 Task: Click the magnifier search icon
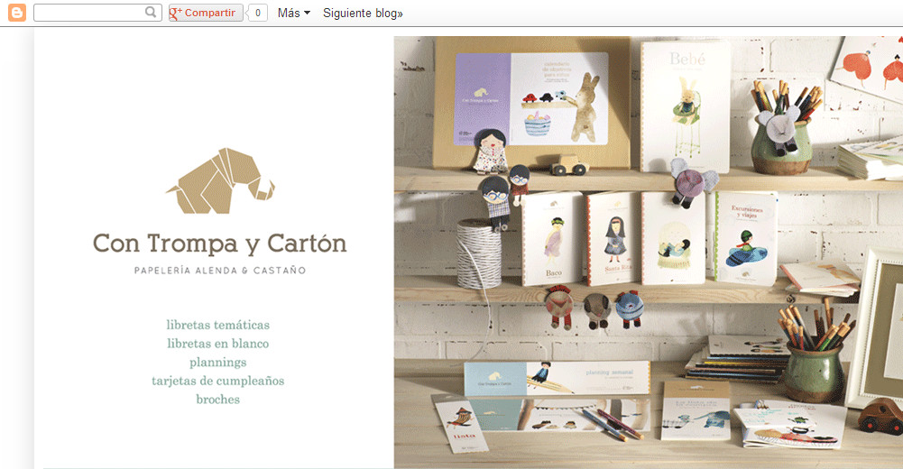tap(152, 13)
